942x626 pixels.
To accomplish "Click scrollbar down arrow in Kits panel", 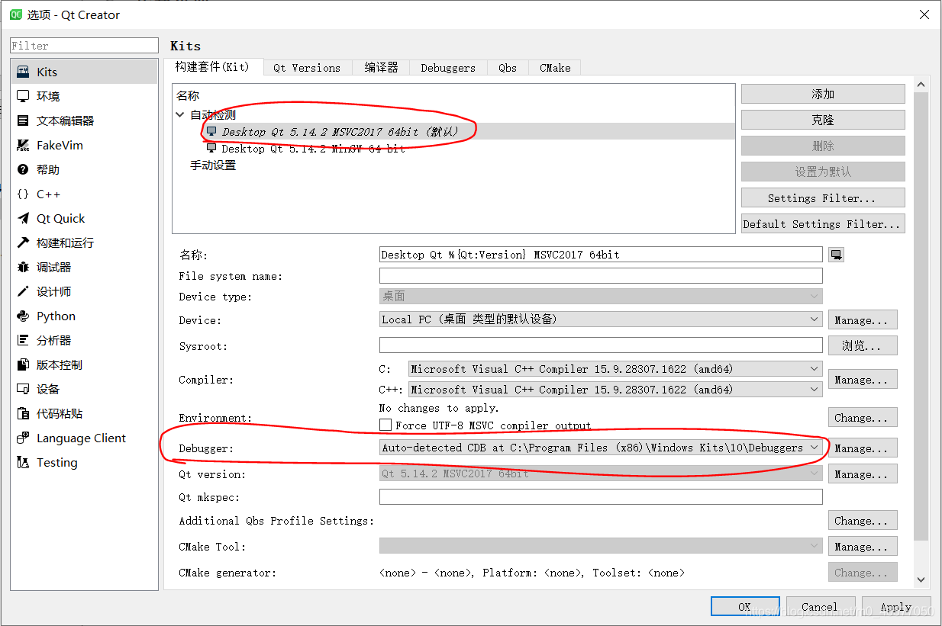I will [921, 579].
